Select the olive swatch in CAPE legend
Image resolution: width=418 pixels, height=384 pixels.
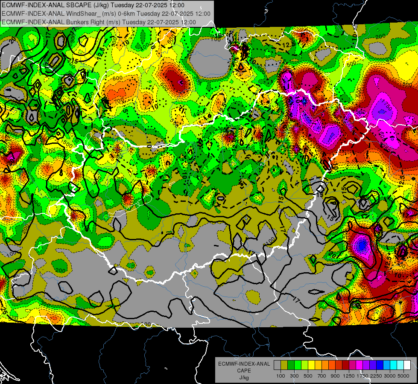coord(284,365)
